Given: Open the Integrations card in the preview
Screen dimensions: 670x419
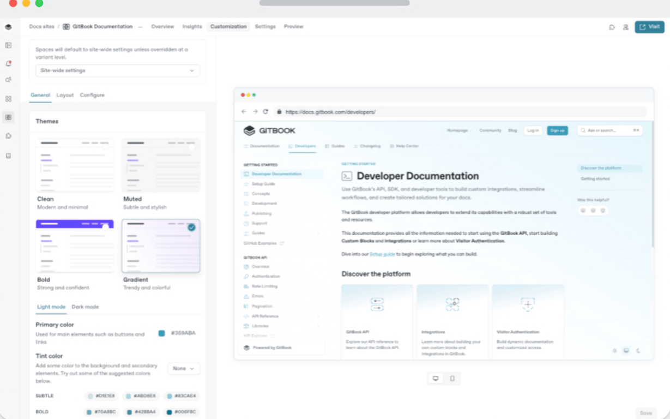Looking at the screenshot, I should pos(452,322).
